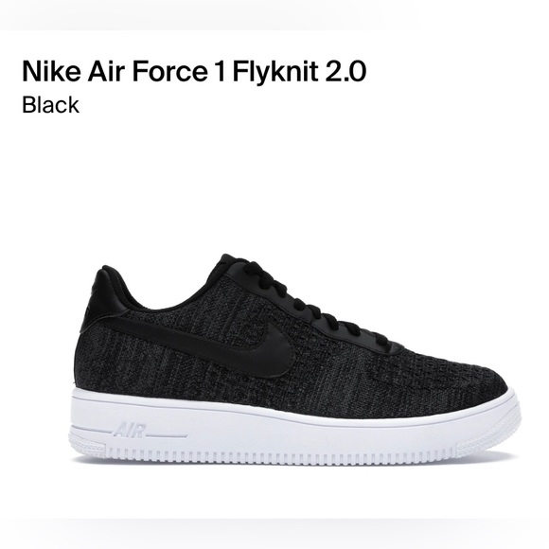The height and width of the screenshot is (549, 549).
Task: Click the Nike Air Force 1 Flyknit 2.0 title
Action: point(194,71)
